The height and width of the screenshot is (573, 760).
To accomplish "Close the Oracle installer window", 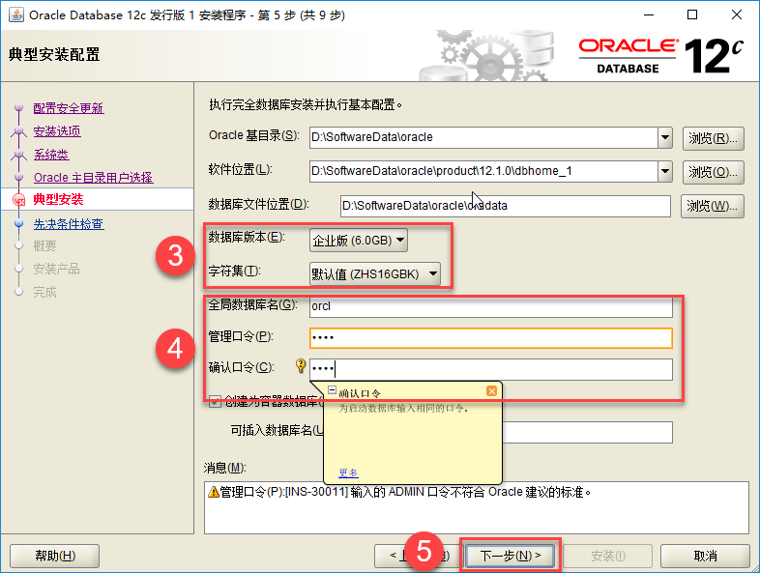I will point(737,15).
